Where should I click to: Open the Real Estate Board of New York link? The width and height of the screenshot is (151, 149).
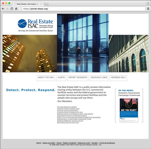click(68, 122)
